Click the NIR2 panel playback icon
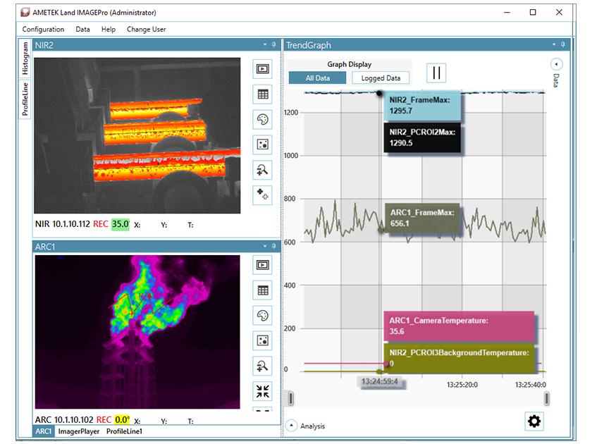592x444 pixels. [x=262, y=69]
